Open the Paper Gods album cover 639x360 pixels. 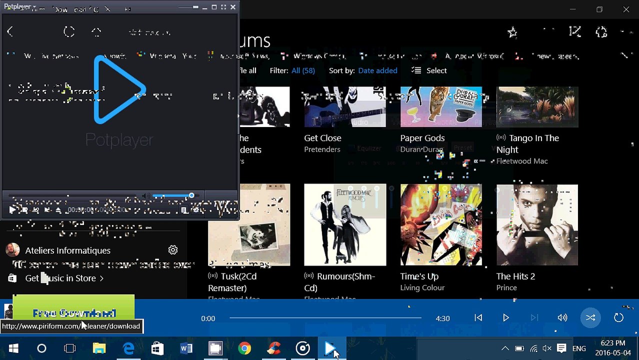(441, 107)
